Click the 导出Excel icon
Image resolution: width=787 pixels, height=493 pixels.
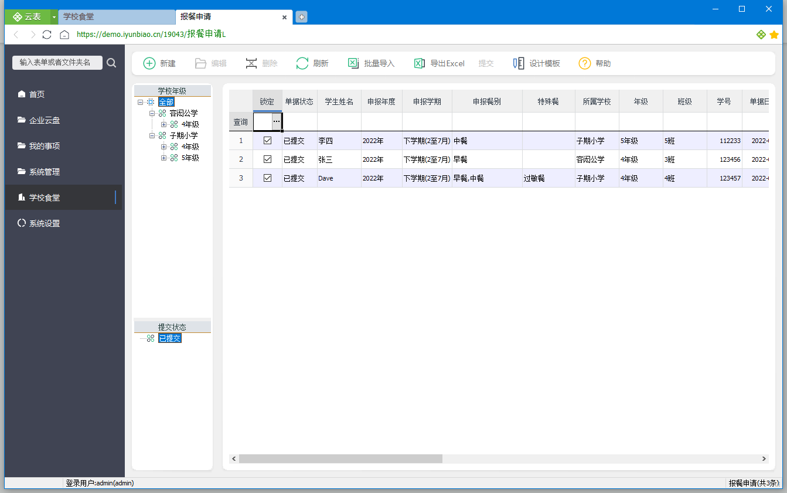420,63
